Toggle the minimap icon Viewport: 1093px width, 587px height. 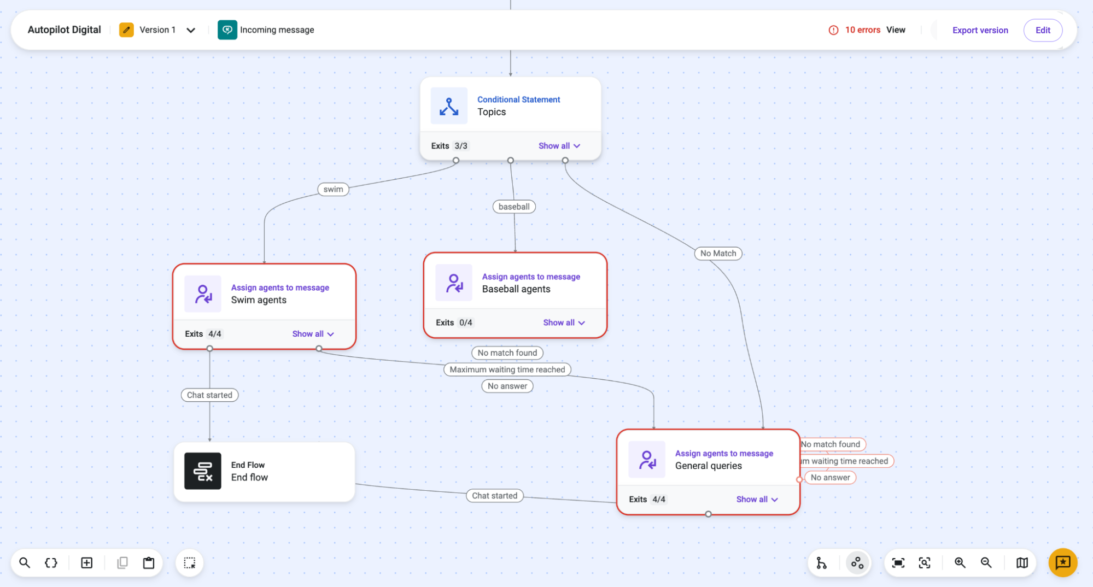1022,562
